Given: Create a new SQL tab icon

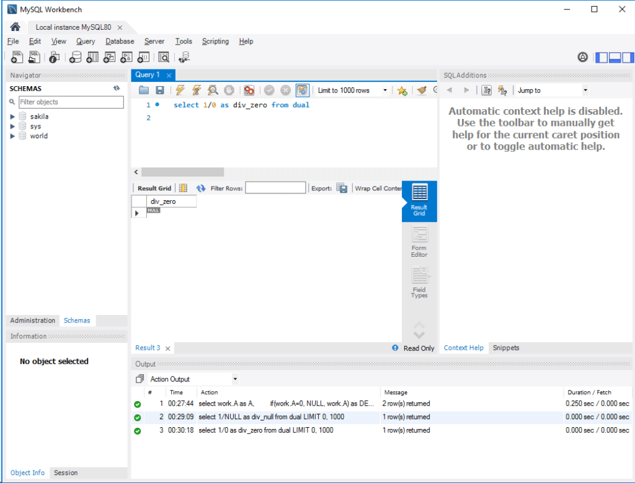Looking at the screenshot, I should (17, 57).
